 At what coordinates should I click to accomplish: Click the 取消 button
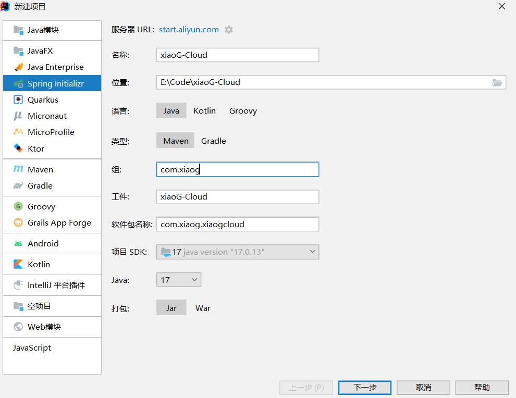423,388
